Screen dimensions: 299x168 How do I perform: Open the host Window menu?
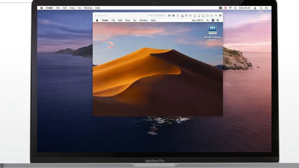(x=88, y=8)
